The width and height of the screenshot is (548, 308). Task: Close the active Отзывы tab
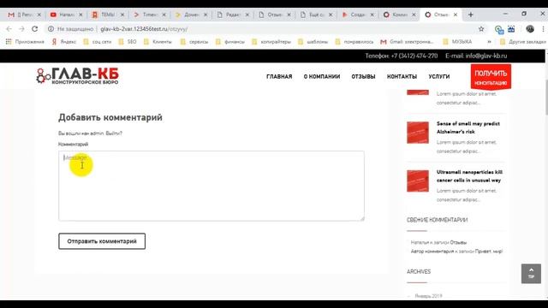[x=456, y=15]
